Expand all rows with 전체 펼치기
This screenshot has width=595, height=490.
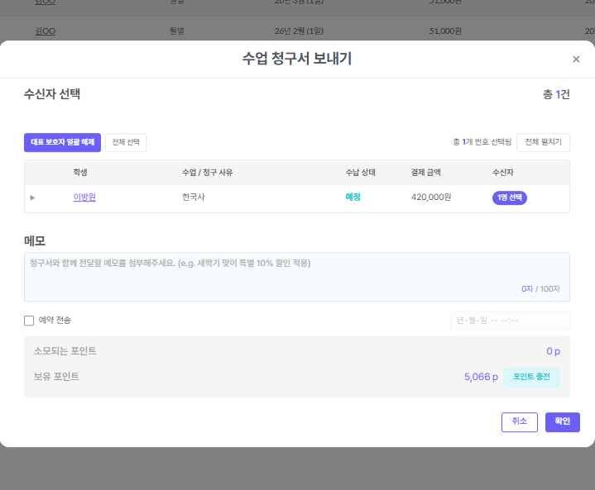point(544,142)
